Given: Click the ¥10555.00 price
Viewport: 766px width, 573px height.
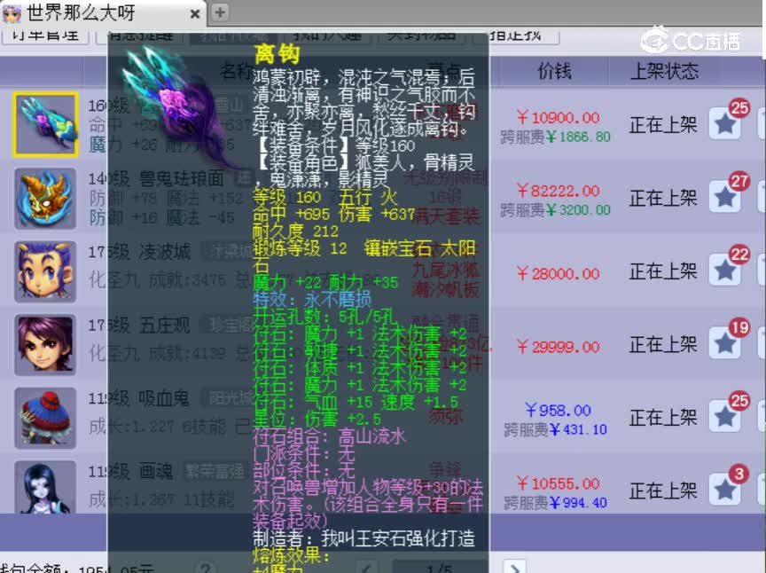Looking at the screenshot, I should (558, 483).
